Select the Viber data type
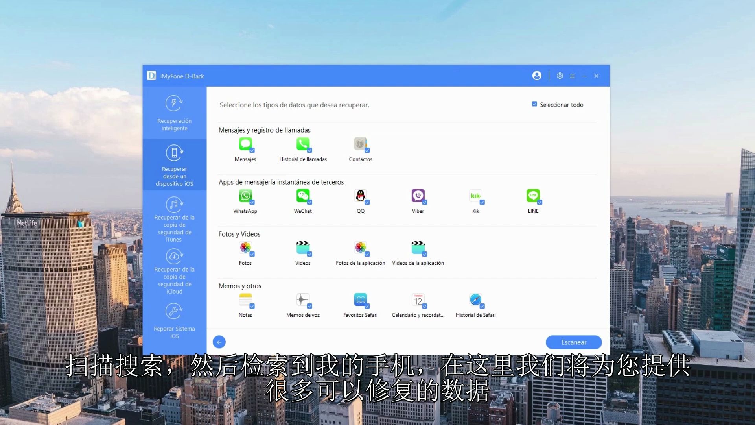The width and height of the screenshot is (755, 425). [418, 196]
